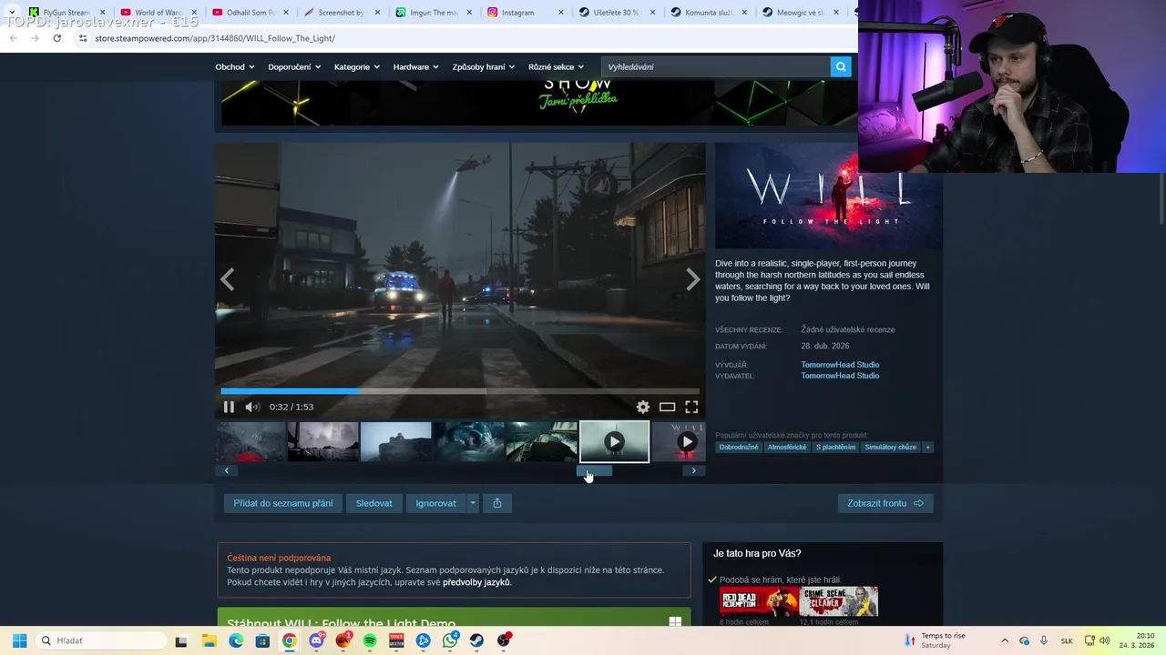Image resolution: width=1166 pixels, height=655 pixels.
Task: Click the Atmosférické tag
Action: point(787,447)
